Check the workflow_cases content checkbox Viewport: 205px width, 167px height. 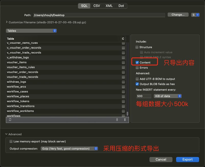(123, 92)
